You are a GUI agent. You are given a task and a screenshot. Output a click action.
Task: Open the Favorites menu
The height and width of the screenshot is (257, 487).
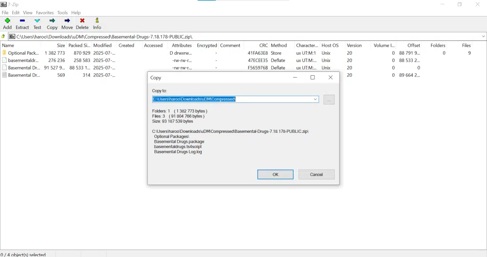[x=45, y=12]
